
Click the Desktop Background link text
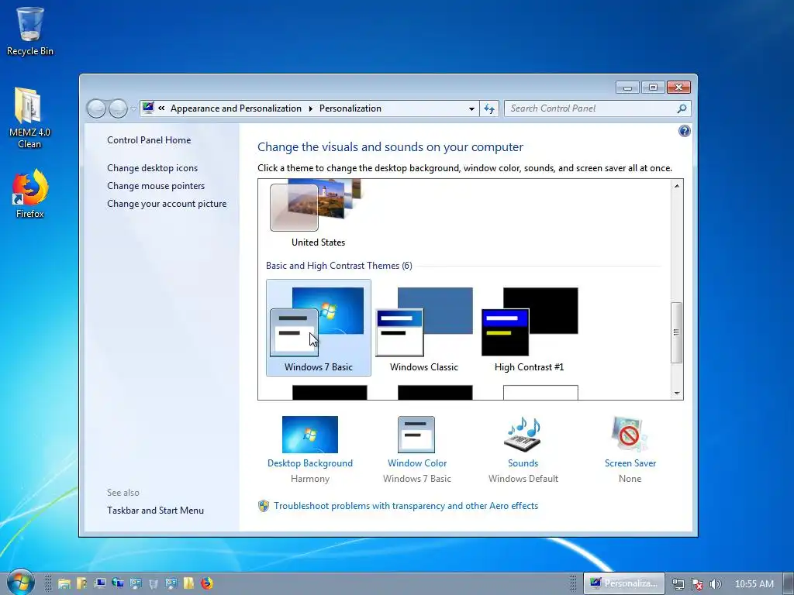pyautogui.click(x=310, y=463)
